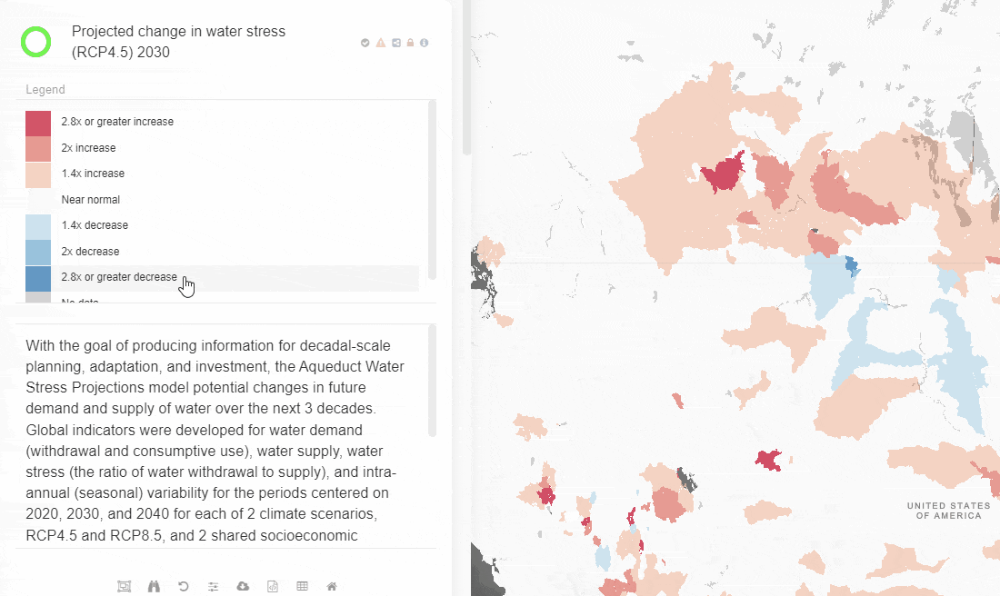The image size is (1000, 596).
Task: Click the legend panel scrollbar
Action: 432,189
